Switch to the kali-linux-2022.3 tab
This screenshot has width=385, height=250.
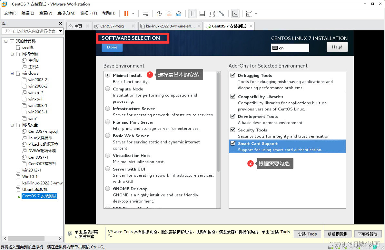(x=170, y=26)
